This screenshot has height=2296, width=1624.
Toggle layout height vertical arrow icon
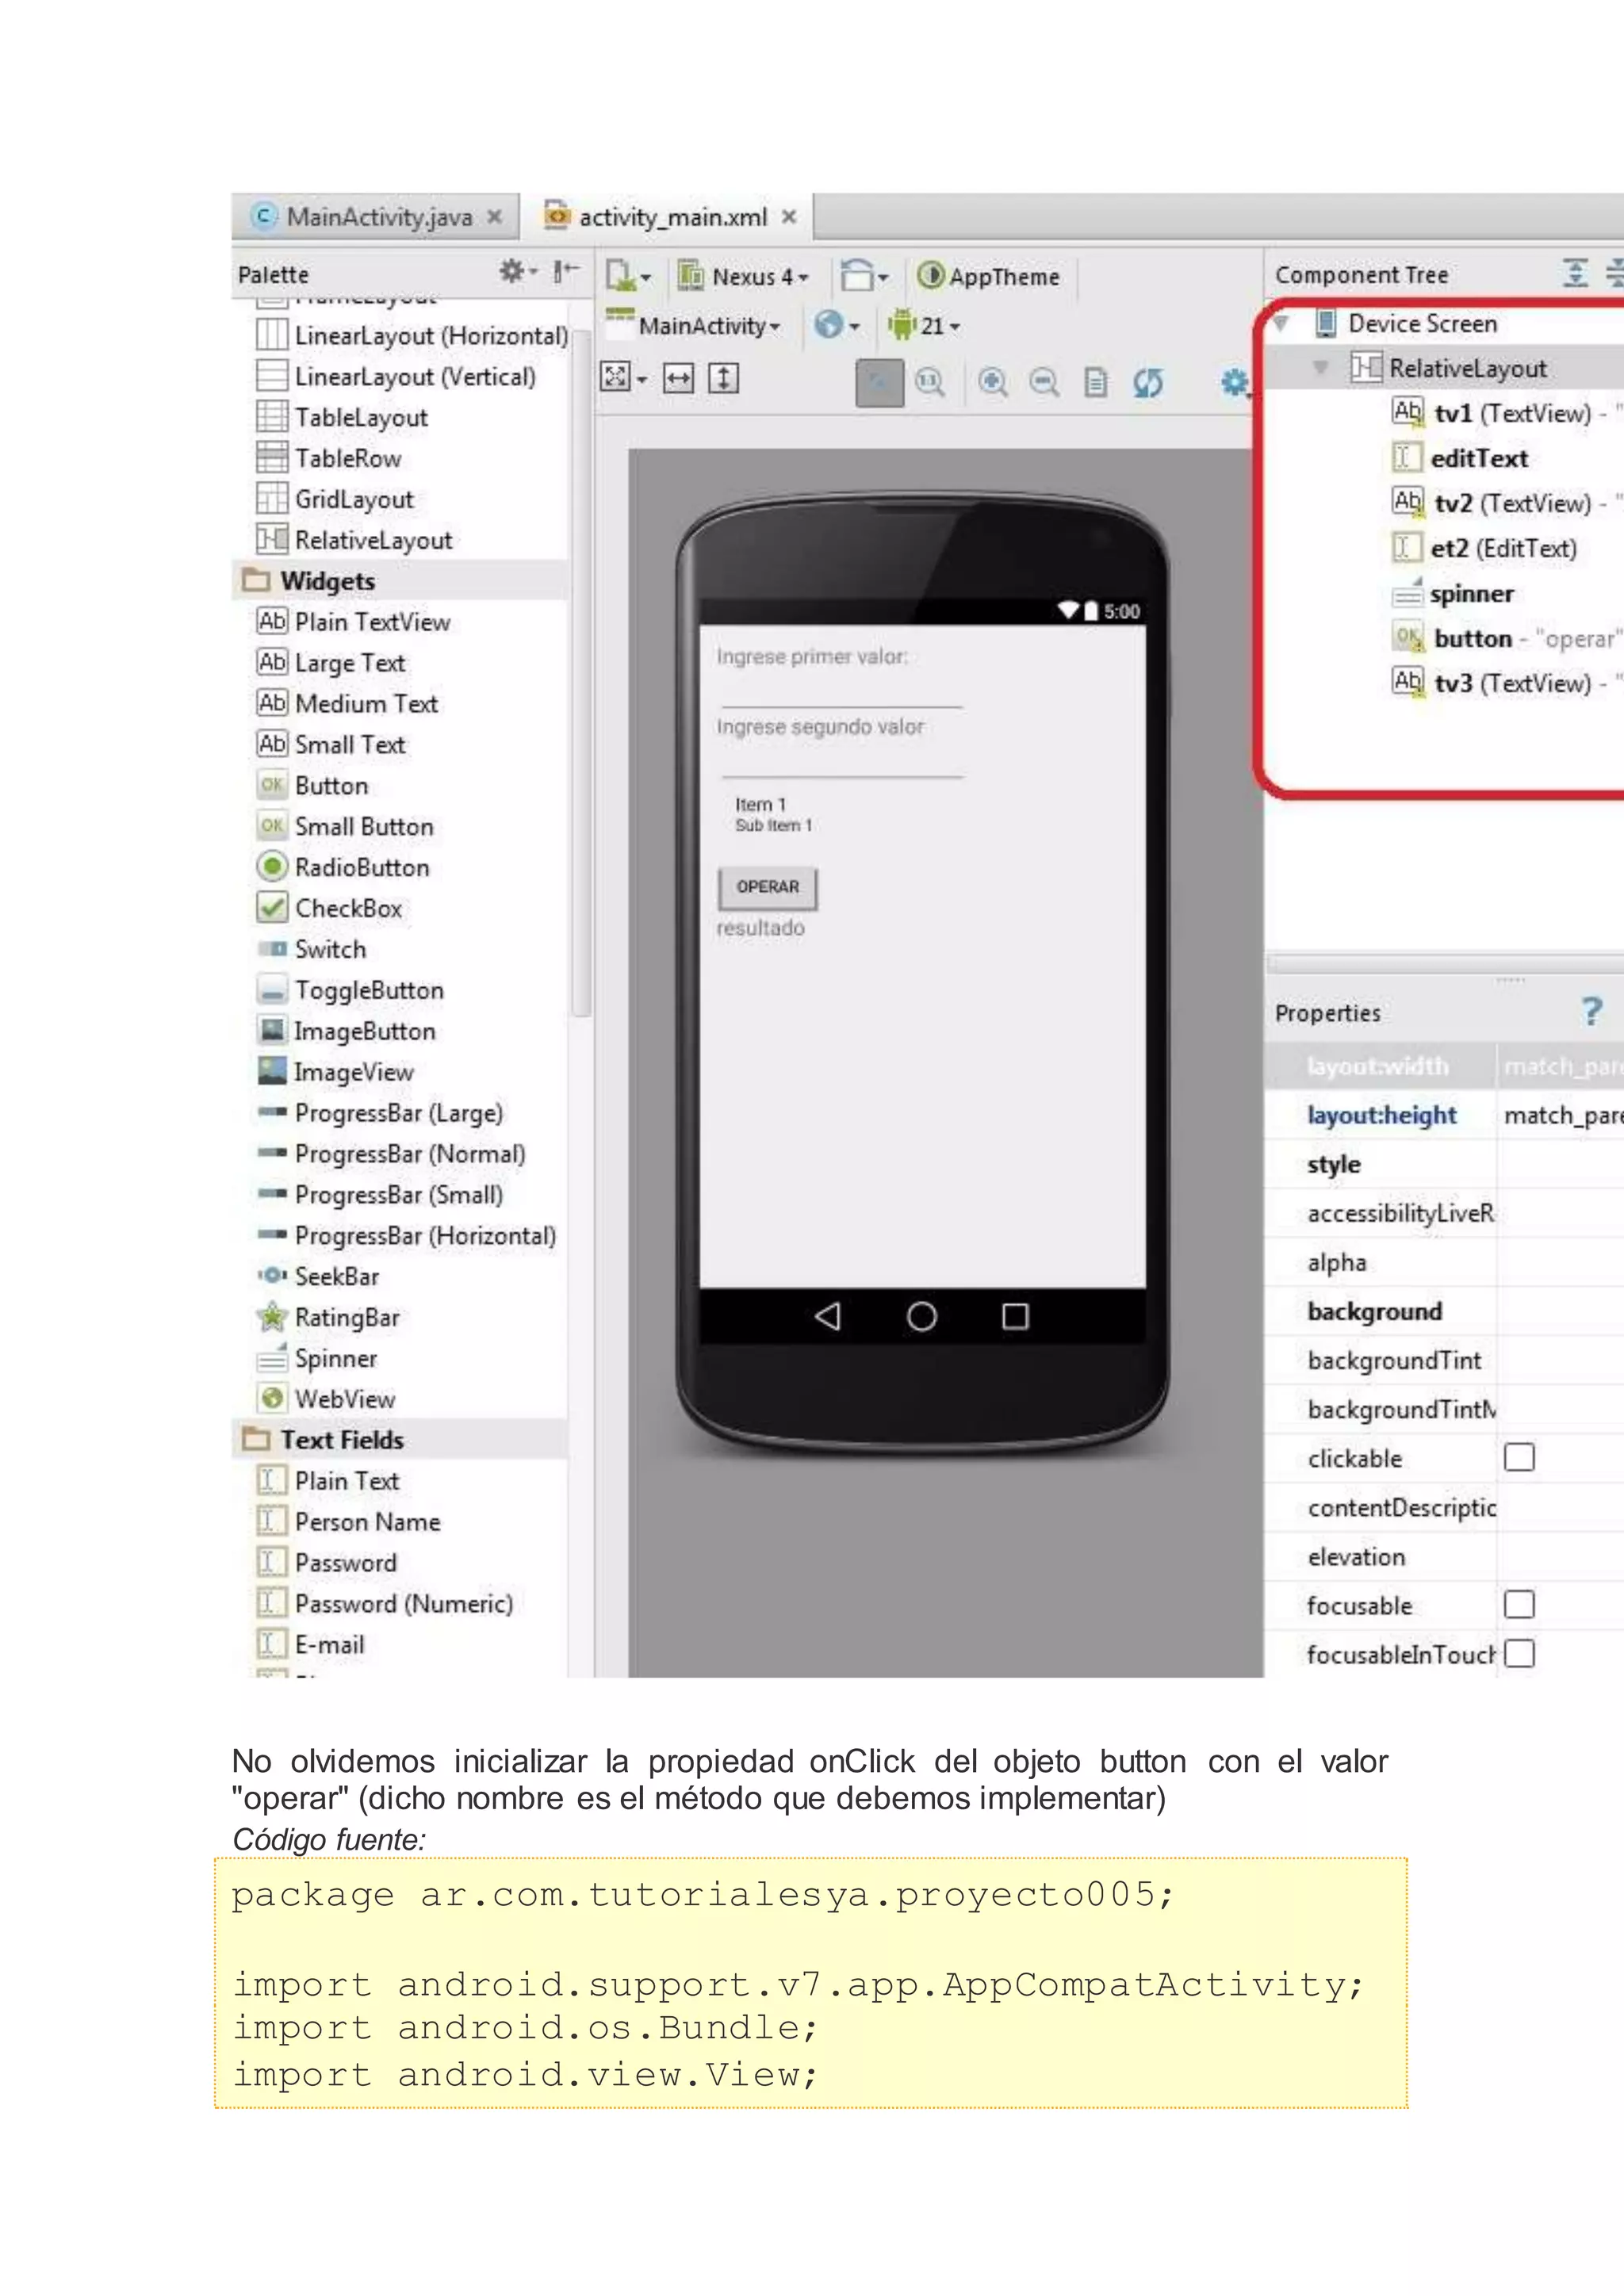click(x=723, y=378)
